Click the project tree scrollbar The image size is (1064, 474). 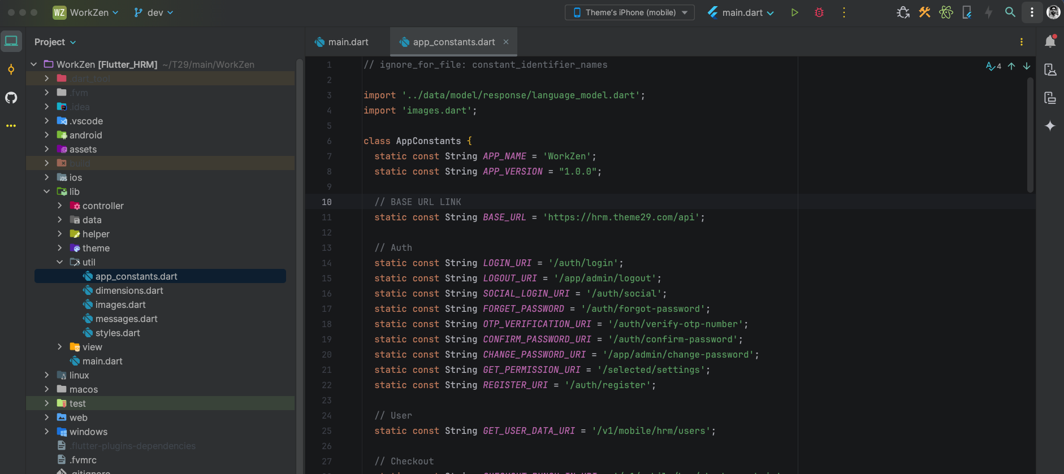[300, 266]
